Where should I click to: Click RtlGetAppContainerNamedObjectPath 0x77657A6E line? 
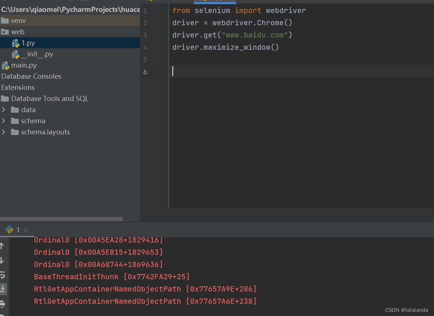(145, 301)
